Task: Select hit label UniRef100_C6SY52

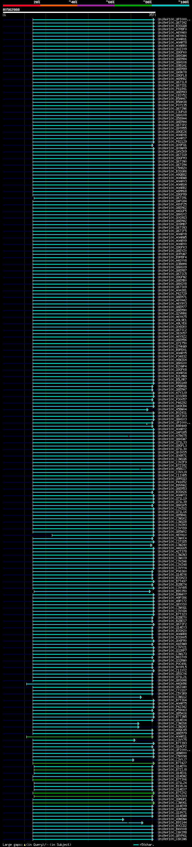Action: (x=172, y=95)
